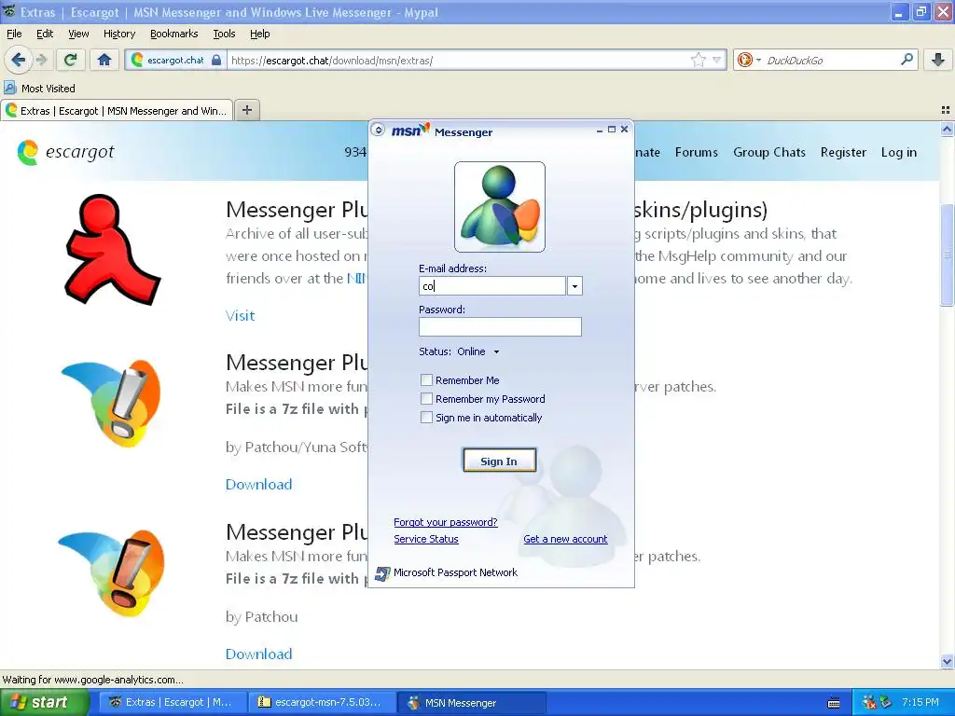955x716 pixels.
Task: Open the Service Status link
Action: [x=425, y=539]
